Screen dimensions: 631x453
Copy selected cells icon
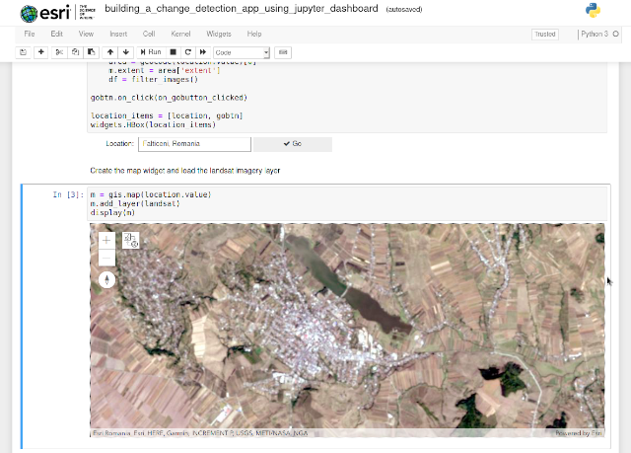click(75, 52)
